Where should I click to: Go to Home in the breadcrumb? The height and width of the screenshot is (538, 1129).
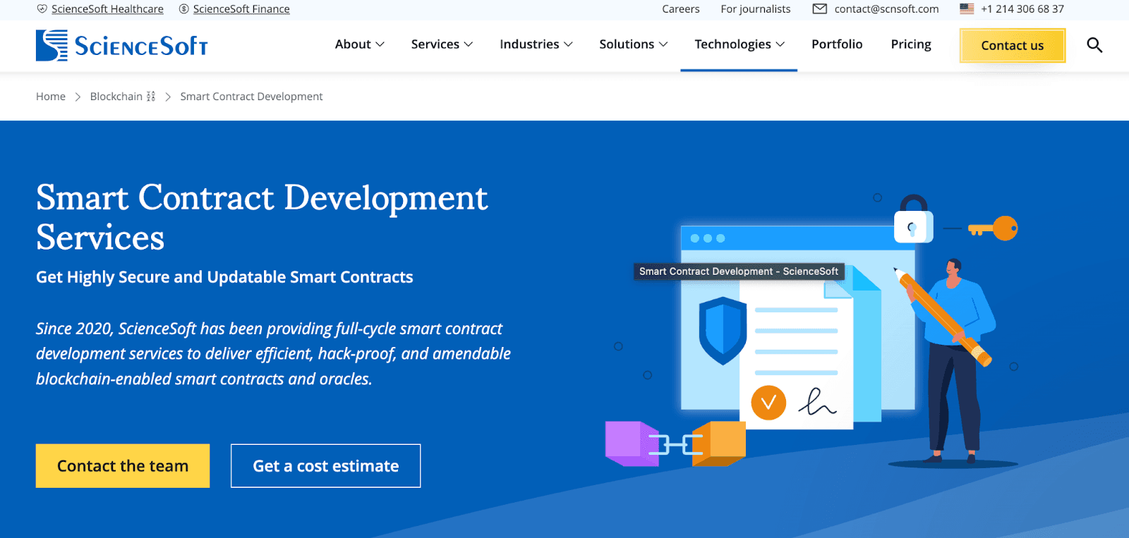pos(51,97)
